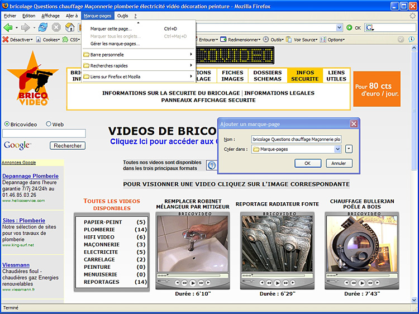Click the Redimensionner toolbar icon
The width and height of the screenshot is (419, 314).
tap(223, 40)
